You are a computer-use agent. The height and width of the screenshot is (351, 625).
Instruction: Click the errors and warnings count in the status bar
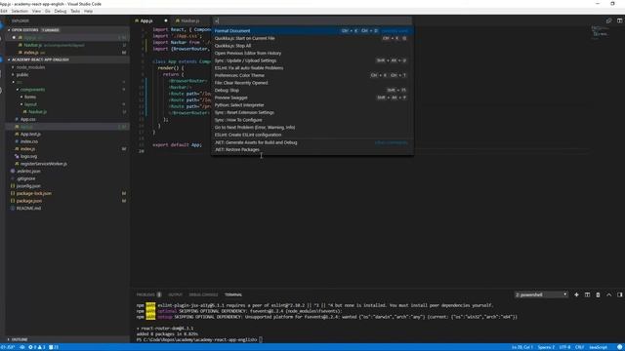coord(37,347)
